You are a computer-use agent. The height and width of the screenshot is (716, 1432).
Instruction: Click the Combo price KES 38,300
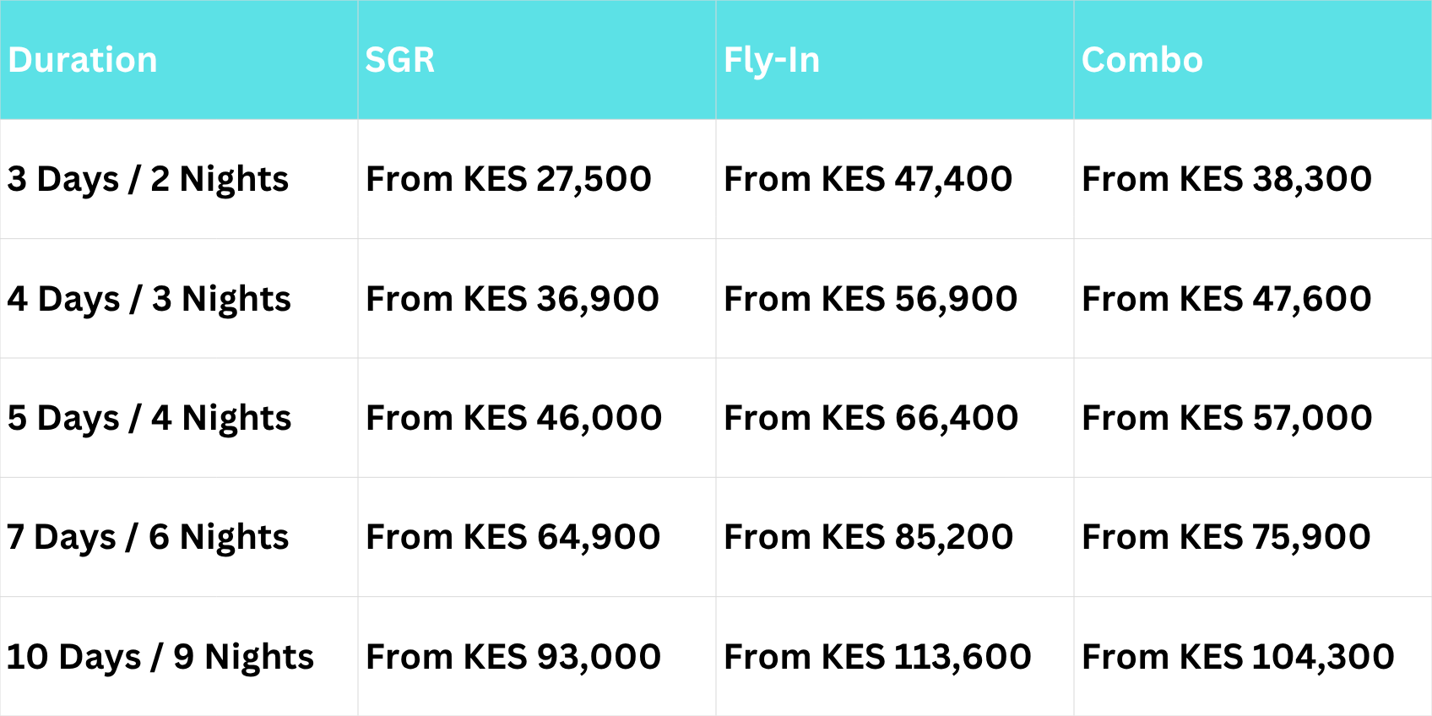1226,179
